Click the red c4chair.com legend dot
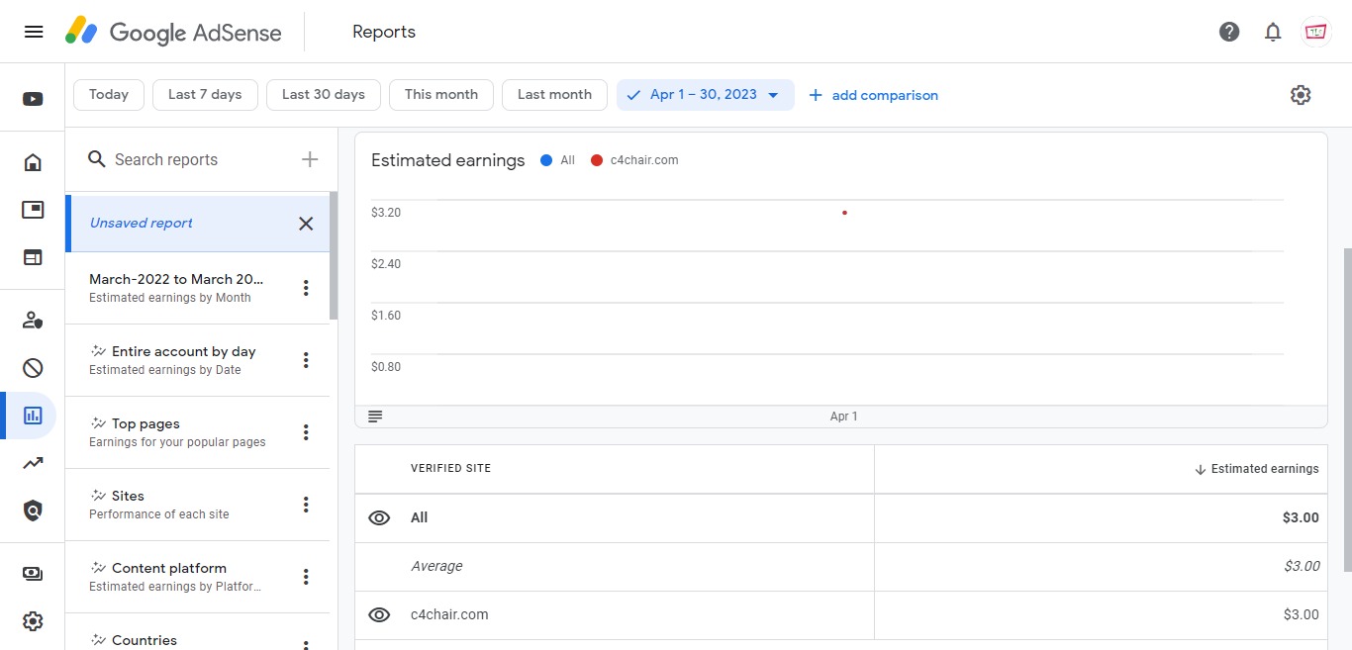The image size is (1352, 650). 597,160
